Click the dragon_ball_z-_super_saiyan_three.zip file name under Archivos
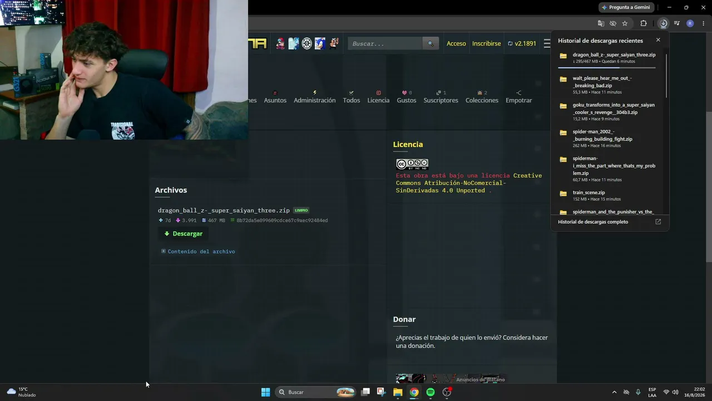The image size is (712, 401). click(x=224, y=211)
